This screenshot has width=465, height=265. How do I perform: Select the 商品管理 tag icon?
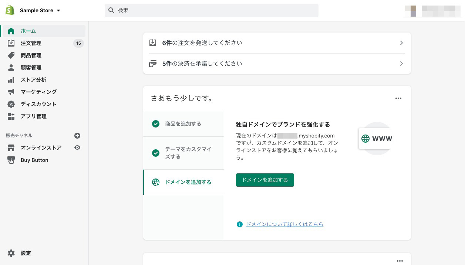click(11, 55)
